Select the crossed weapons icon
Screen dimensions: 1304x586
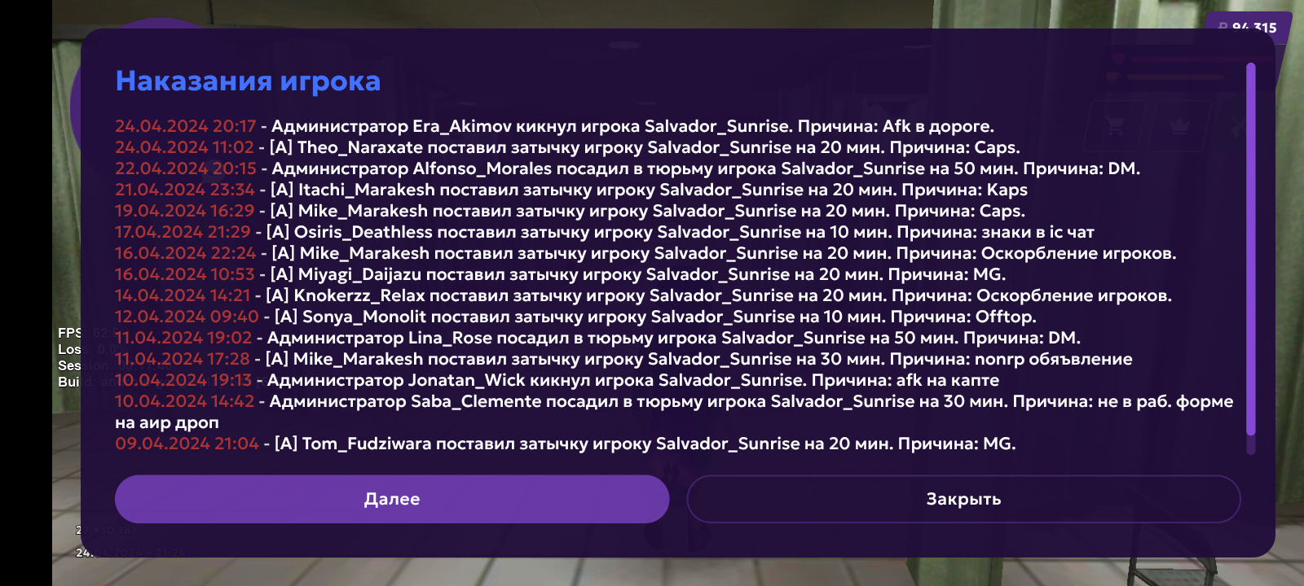(x=1237, y=125)
